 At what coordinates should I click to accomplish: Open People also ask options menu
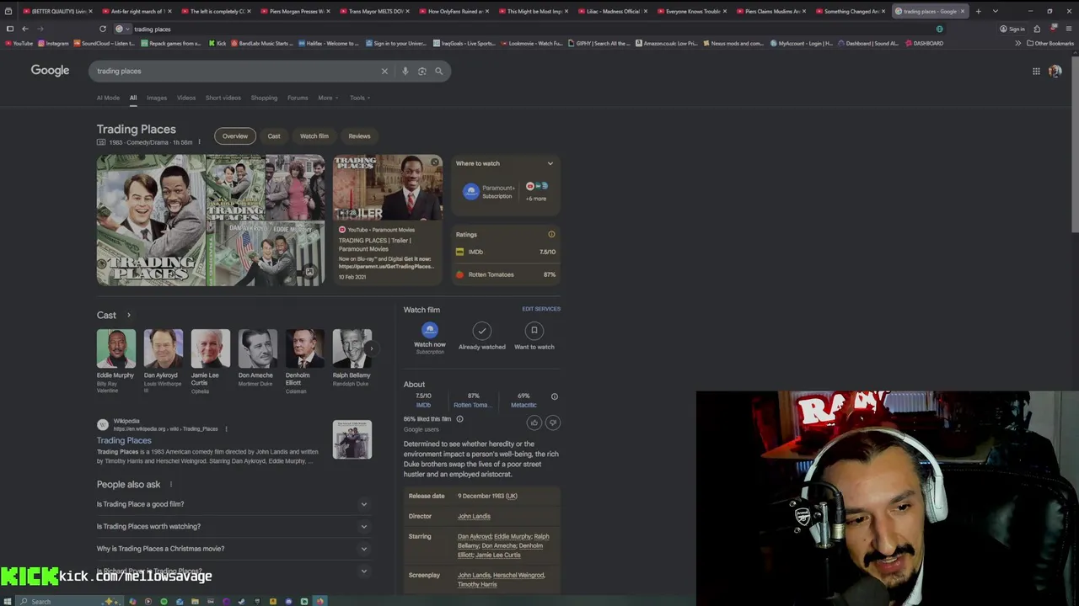pos(170,484)
